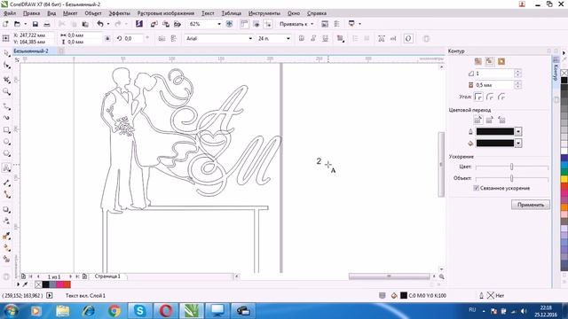Viewport: 568px width, 319px height.
Task: Click the Применить button
Action: [x=531, y=205]
